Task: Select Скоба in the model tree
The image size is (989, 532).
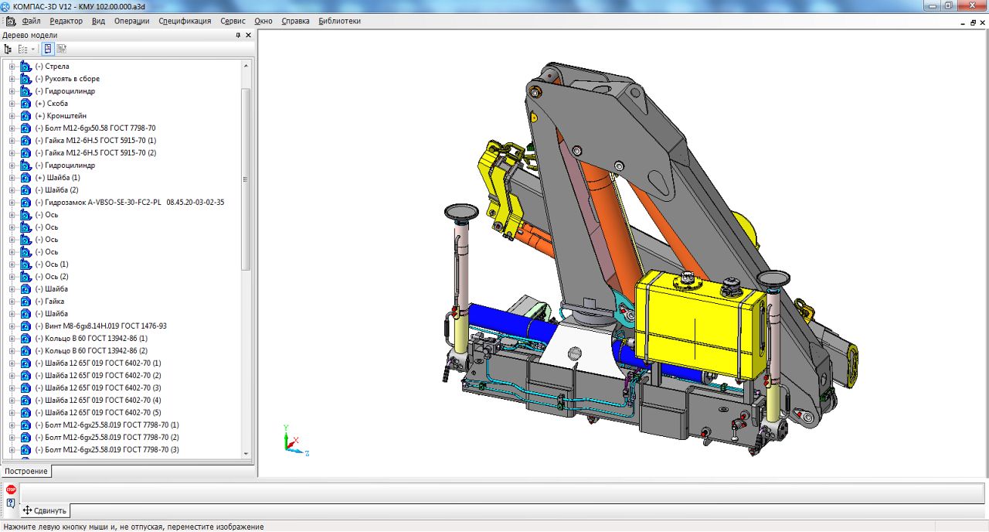Action: click(x=57, y=104)
